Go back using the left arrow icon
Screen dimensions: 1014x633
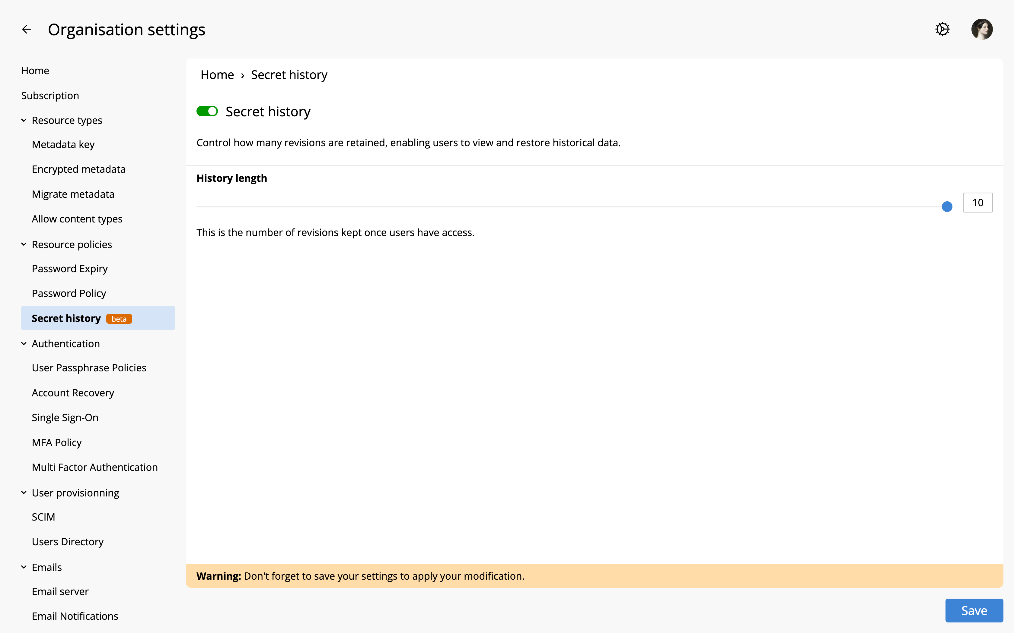click(x=26, y=29)
